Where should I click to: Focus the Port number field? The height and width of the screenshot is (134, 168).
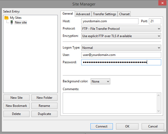pyautogui.click(x=155, y=21)
